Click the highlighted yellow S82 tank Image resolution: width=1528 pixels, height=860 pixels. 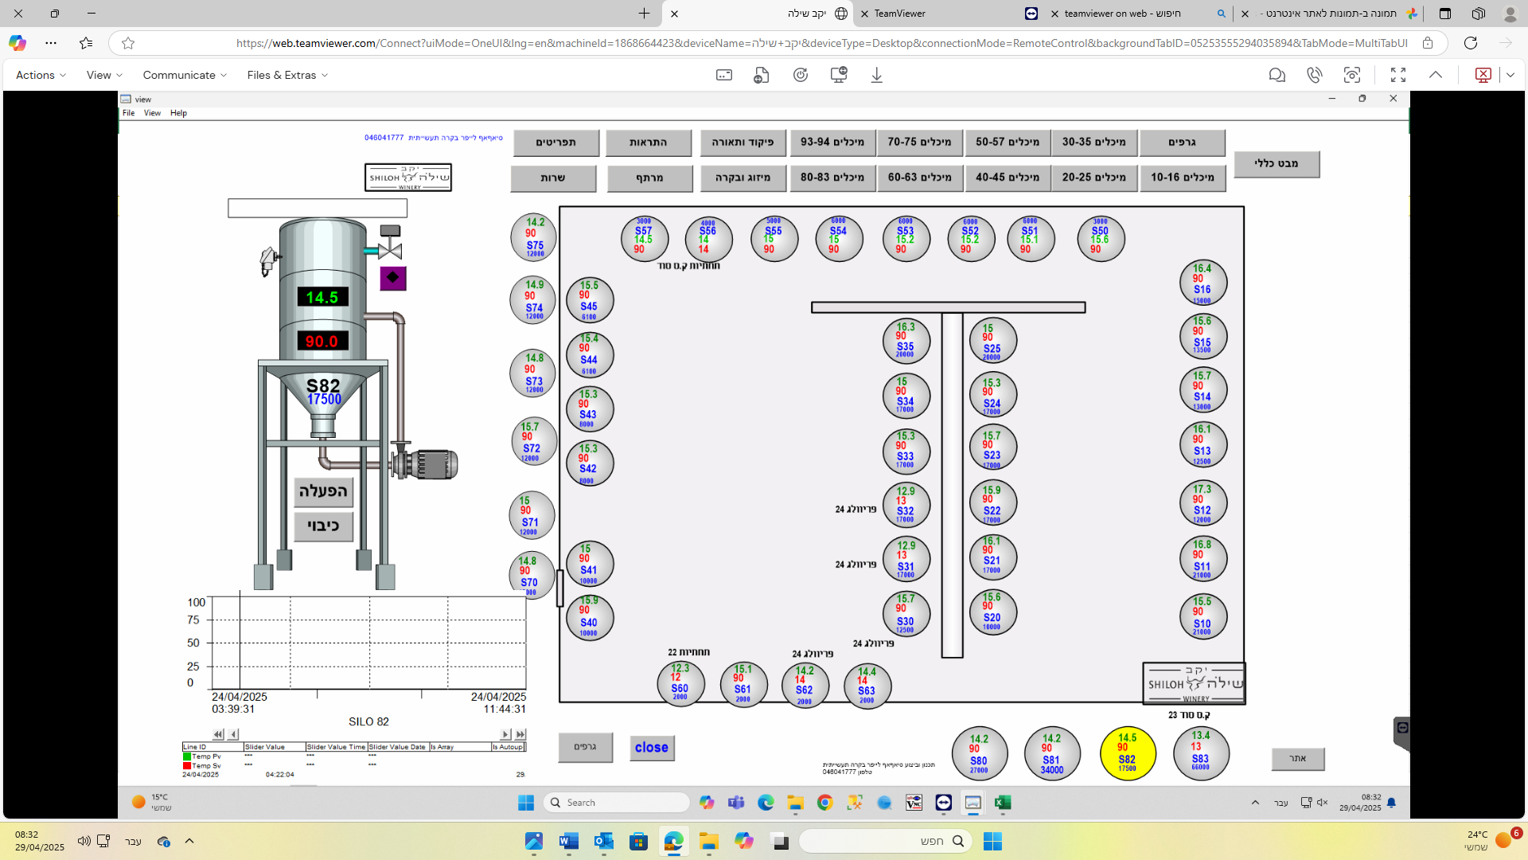click(1127, 752)
